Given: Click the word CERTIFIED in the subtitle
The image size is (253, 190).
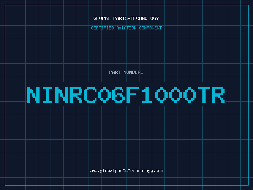Looking at the screenshot, I should (102, 28).
